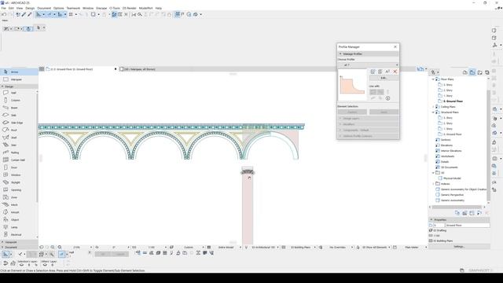Viewport: 503px width, 283px height.
Task: Select the Mesh tool
Action: tap(18, 204)
